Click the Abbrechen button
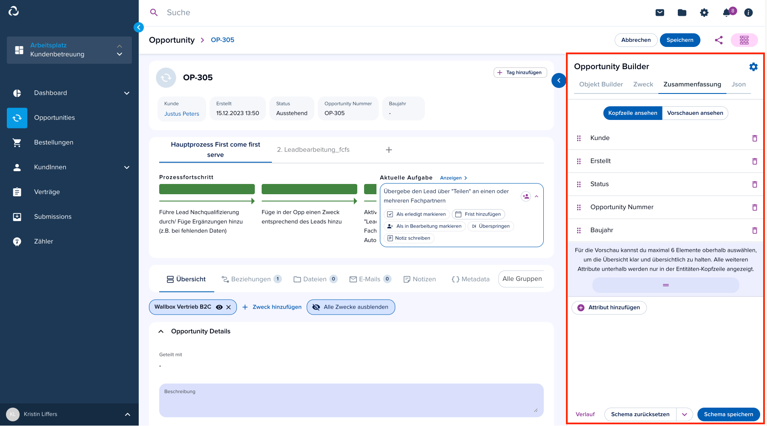Screen dimensions: 767x426 (636, 40)
